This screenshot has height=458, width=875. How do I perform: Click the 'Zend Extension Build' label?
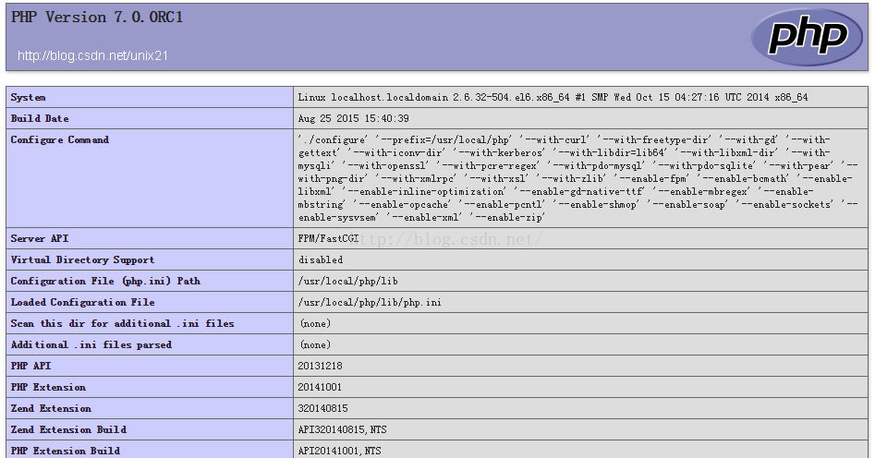(68, 429)
